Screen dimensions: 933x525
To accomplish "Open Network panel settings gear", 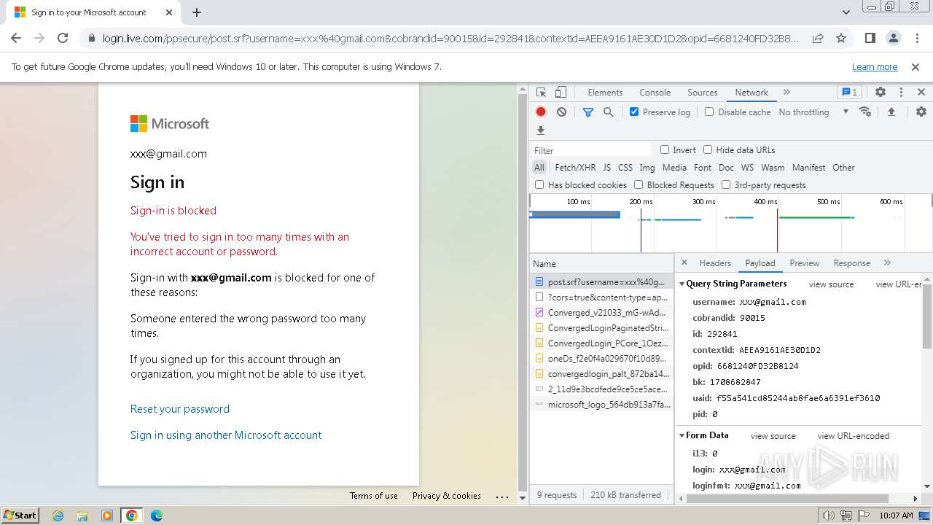I will click(921, 112).
